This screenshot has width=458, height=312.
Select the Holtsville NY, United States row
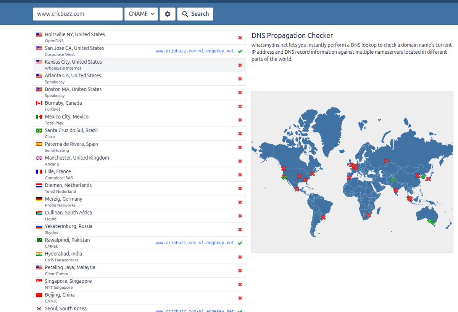(139, 38)
